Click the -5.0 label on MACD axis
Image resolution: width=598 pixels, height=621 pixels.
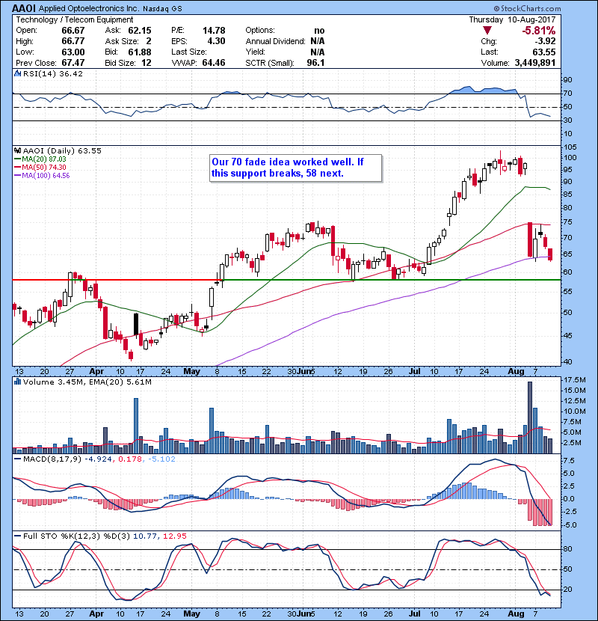click(569, 525)
